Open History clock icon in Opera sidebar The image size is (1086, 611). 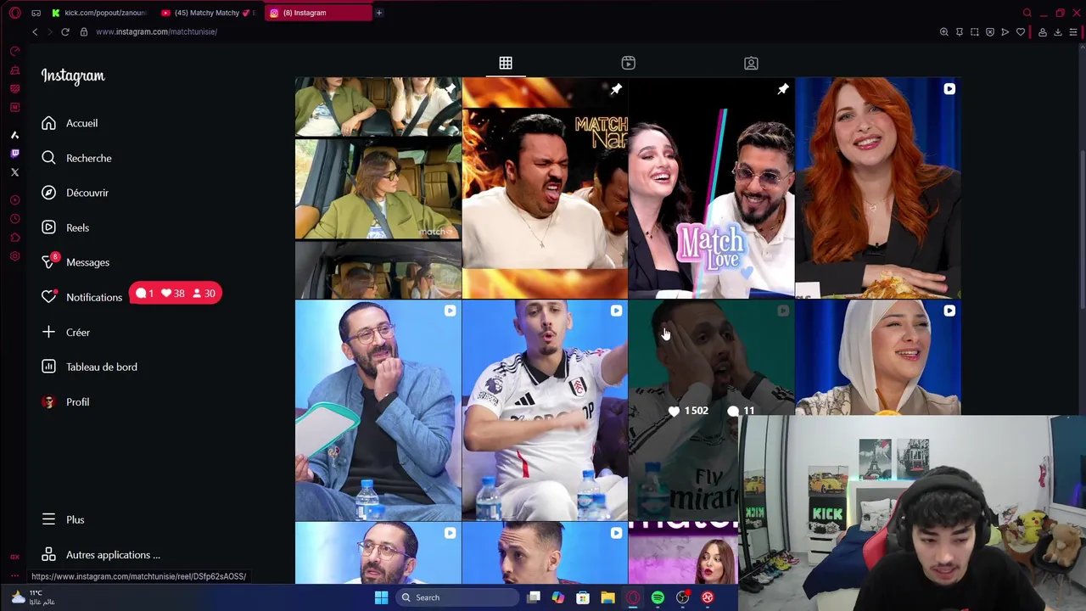click(x=14, y=219)
